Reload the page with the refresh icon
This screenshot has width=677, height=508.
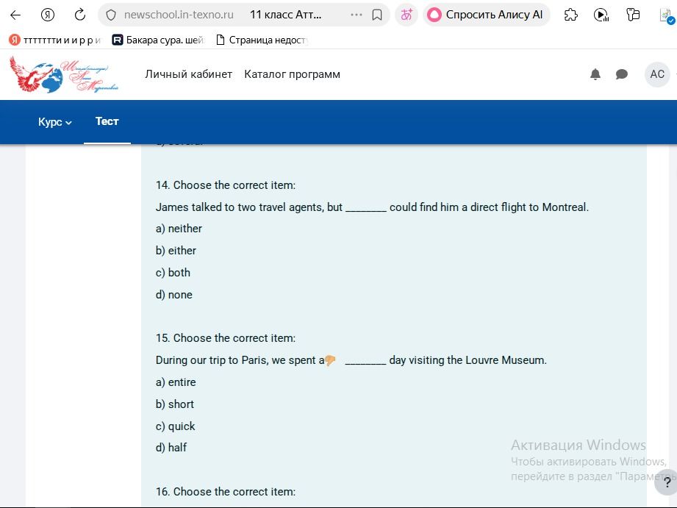(80, 15)
